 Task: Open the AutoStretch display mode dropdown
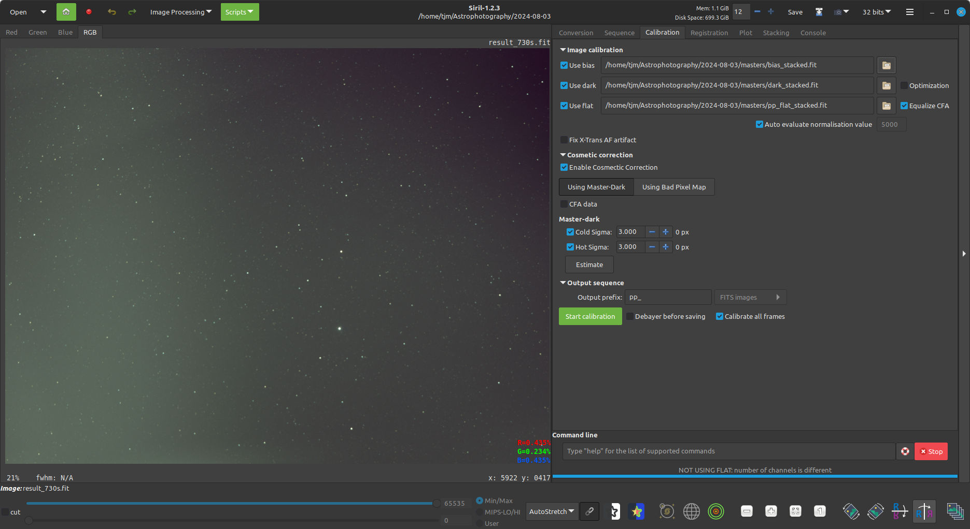click(551, 511)
